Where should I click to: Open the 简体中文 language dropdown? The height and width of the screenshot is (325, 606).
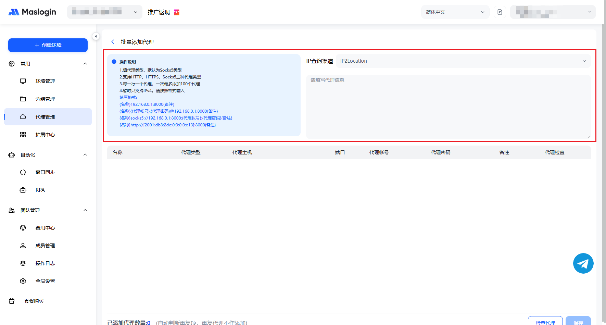pyautogui.click(x=455, y=12)
